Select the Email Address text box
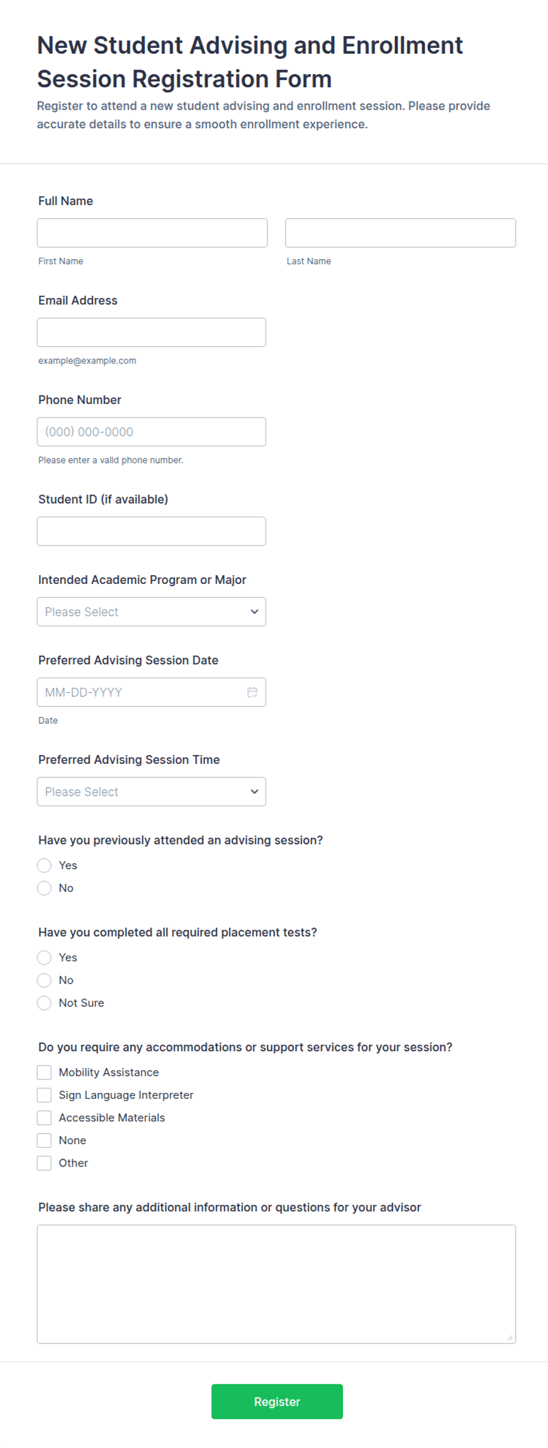The width and height of the screenshot is (548, 1448). (x=151, y=332)
